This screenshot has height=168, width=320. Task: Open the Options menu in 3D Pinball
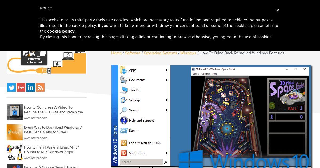pos(205,74)
